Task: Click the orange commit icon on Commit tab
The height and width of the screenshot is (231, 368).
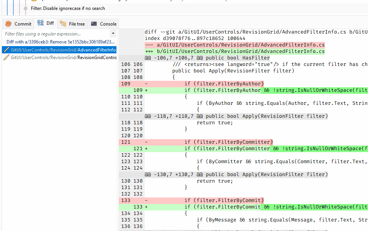Action: pyautogui.click(x=8, y=23)
